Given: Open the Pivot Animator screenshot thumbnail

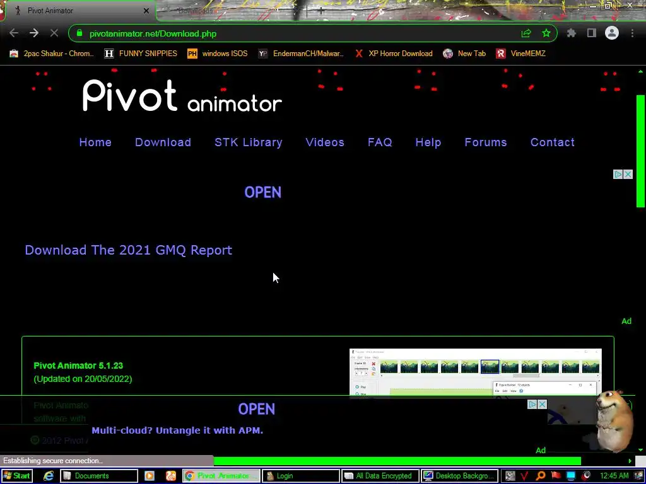Looking at the screenshot, I should [x=476, y=372].
